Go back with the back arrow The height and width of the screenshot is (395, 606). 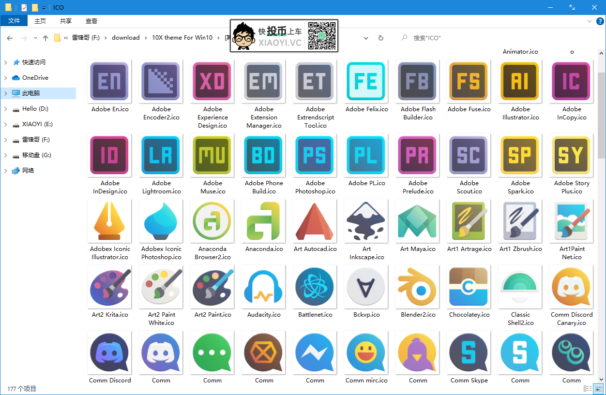(10, 38)
